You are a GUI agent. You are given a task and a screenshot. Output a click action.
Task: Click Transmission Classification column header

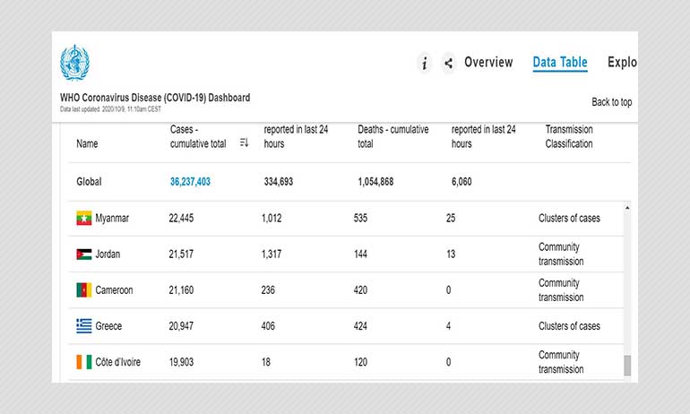point(569,136)
